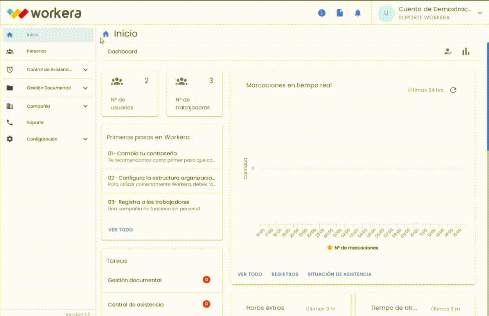The height and width of the screenshot is (316, 489).
Task: Open the document icon in header
Action: pyautogui.click(x=340, y=13)
